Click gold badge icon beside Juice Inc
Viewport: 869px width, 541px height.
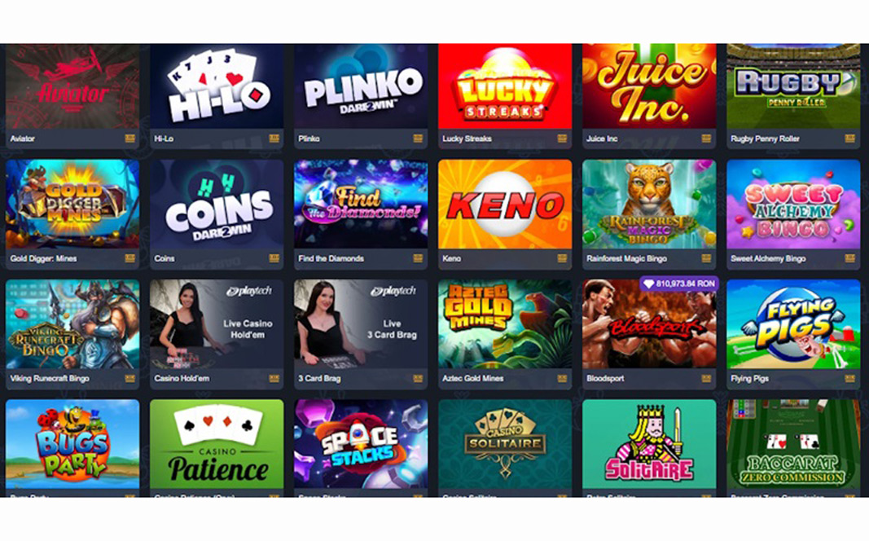tap(706, 139)
